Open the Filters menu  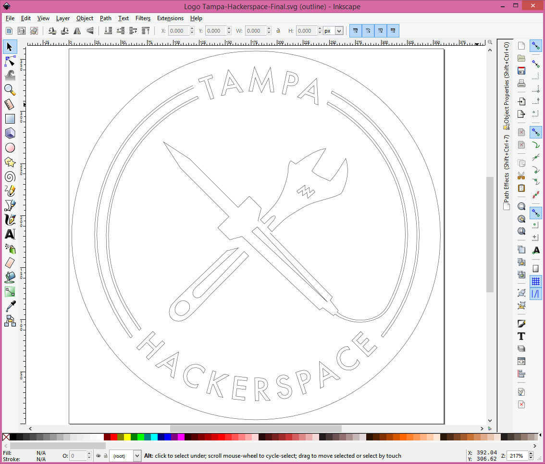[143, 18]
